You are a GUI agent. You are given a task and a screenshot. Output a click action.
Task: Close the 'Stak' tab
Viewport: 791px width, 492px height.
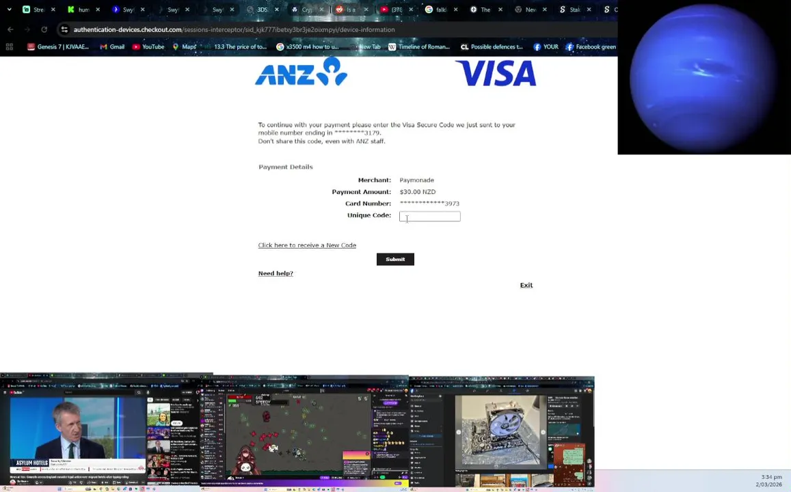pyautogui.click(x=589, y=10)
